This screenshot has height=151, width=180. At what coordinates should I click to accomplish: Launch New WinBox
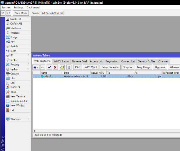[x=18, y=106]
